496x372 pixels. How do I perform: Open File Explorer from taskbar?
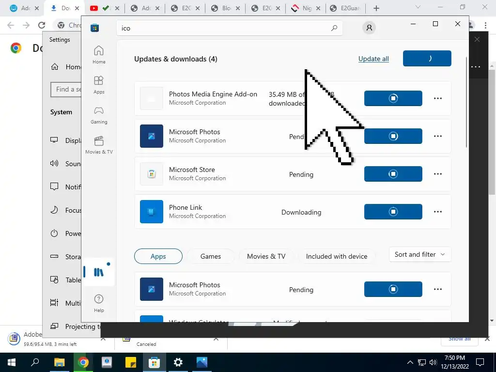59,362
